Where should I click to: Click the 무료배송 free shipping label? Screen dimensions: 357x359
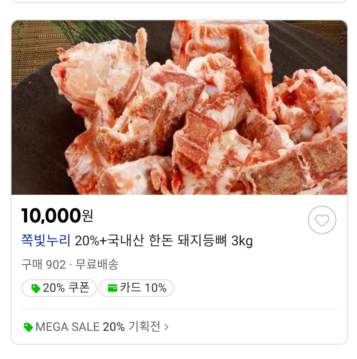coord(97,264)
